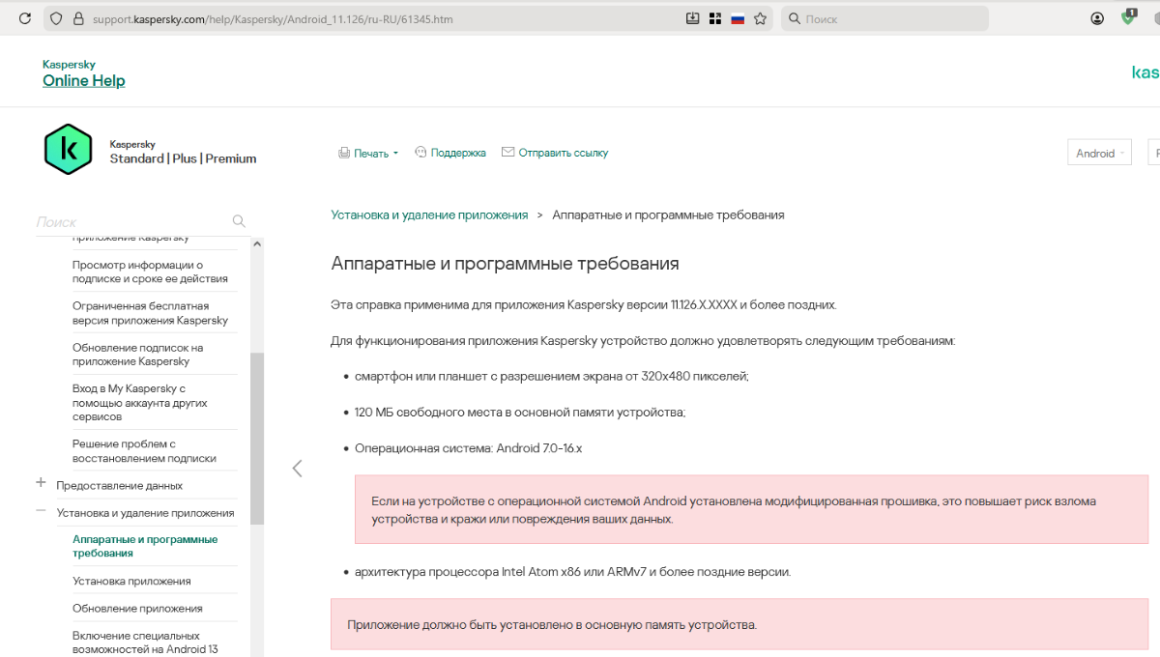Open the QR code grid icon in address bar
This screenshot has height=657, width=1160.
click(715, 18)
